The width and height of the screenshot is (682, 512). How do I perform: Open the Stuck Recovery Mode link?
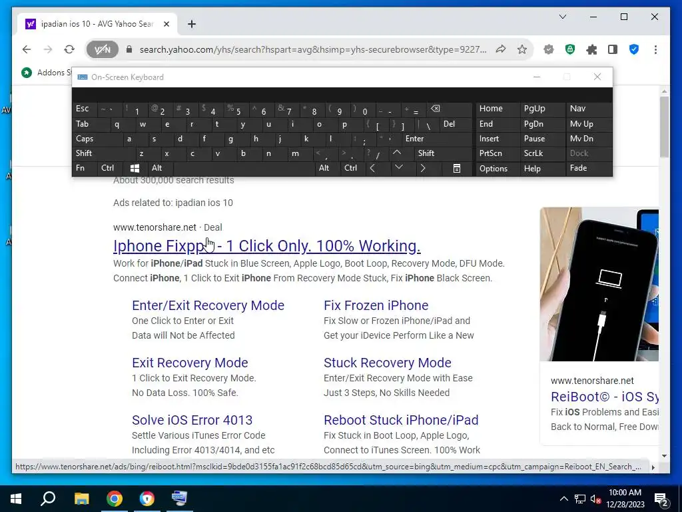387,363
